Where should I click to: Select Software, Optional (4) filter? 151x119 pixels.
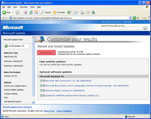click(13, 61)
